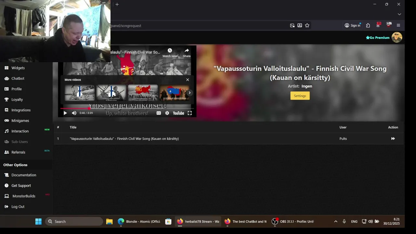Click the Documentation book icon

click(6, 175)
